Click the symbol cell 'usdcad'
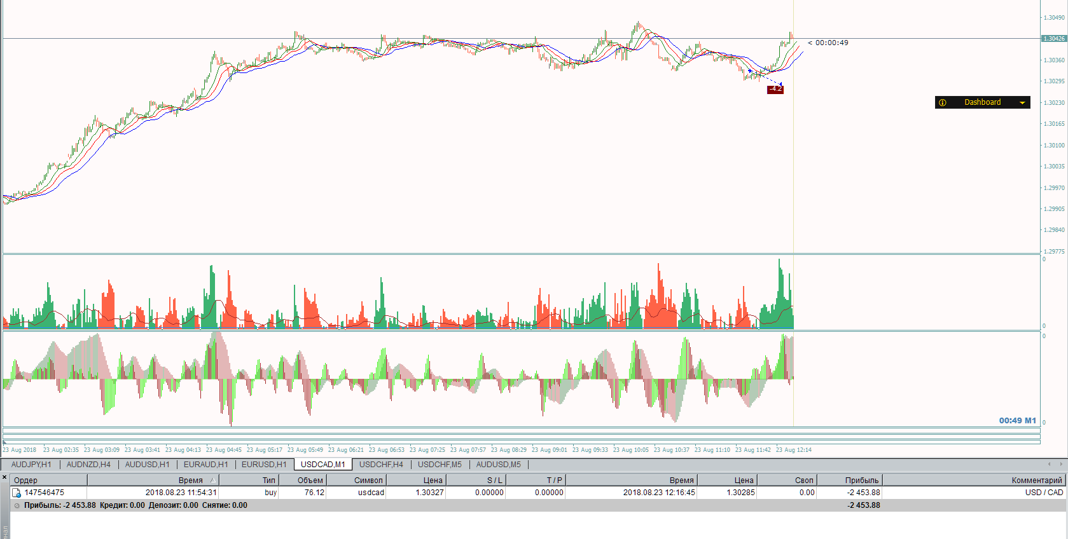The height and width of the screenshot is (539, 1068). coord(371,493)
